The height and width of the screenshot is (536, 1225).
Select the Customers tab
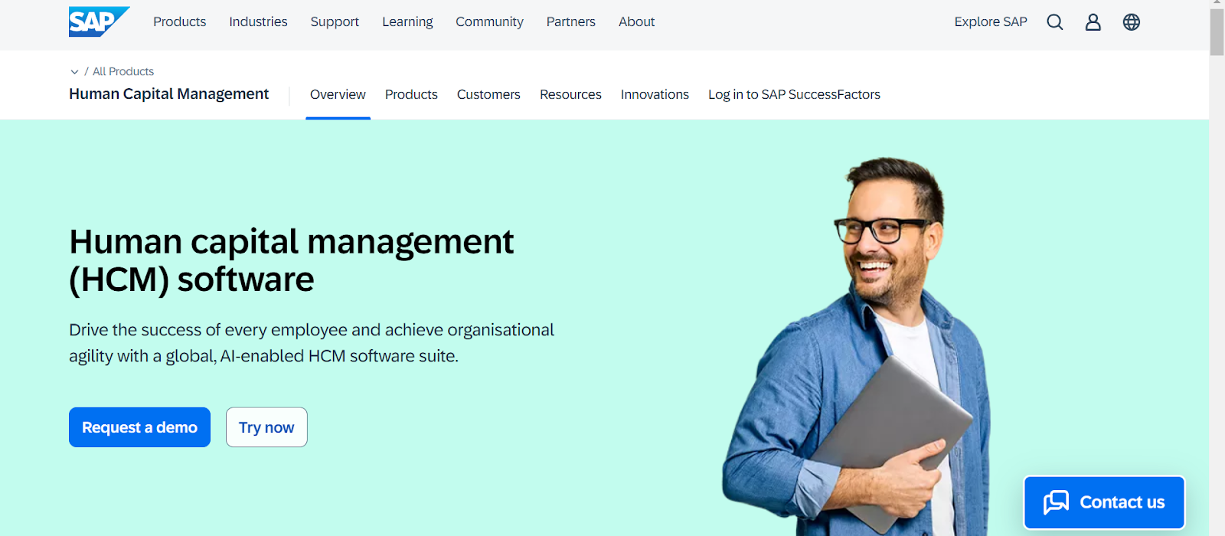(x=488, y=95)
